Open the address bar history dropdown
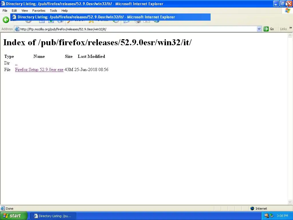 [259, 29]
